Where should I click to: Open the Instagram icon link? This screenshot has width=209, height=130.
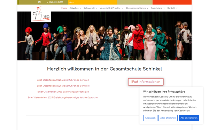point(39,2)
